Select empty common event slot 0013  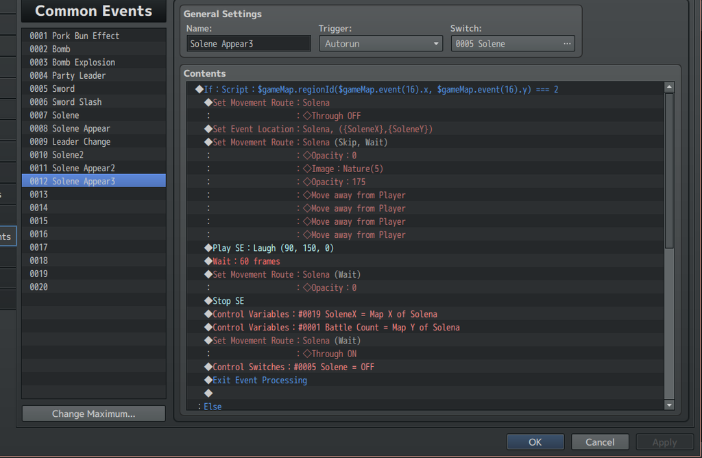[x=39, y=195]
